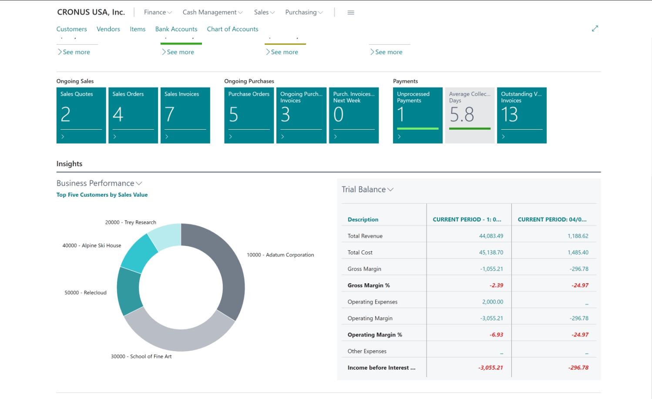Open Outstanding V. Invoices tile arrow
Screen dimensions: 652x399
(503, 137)
